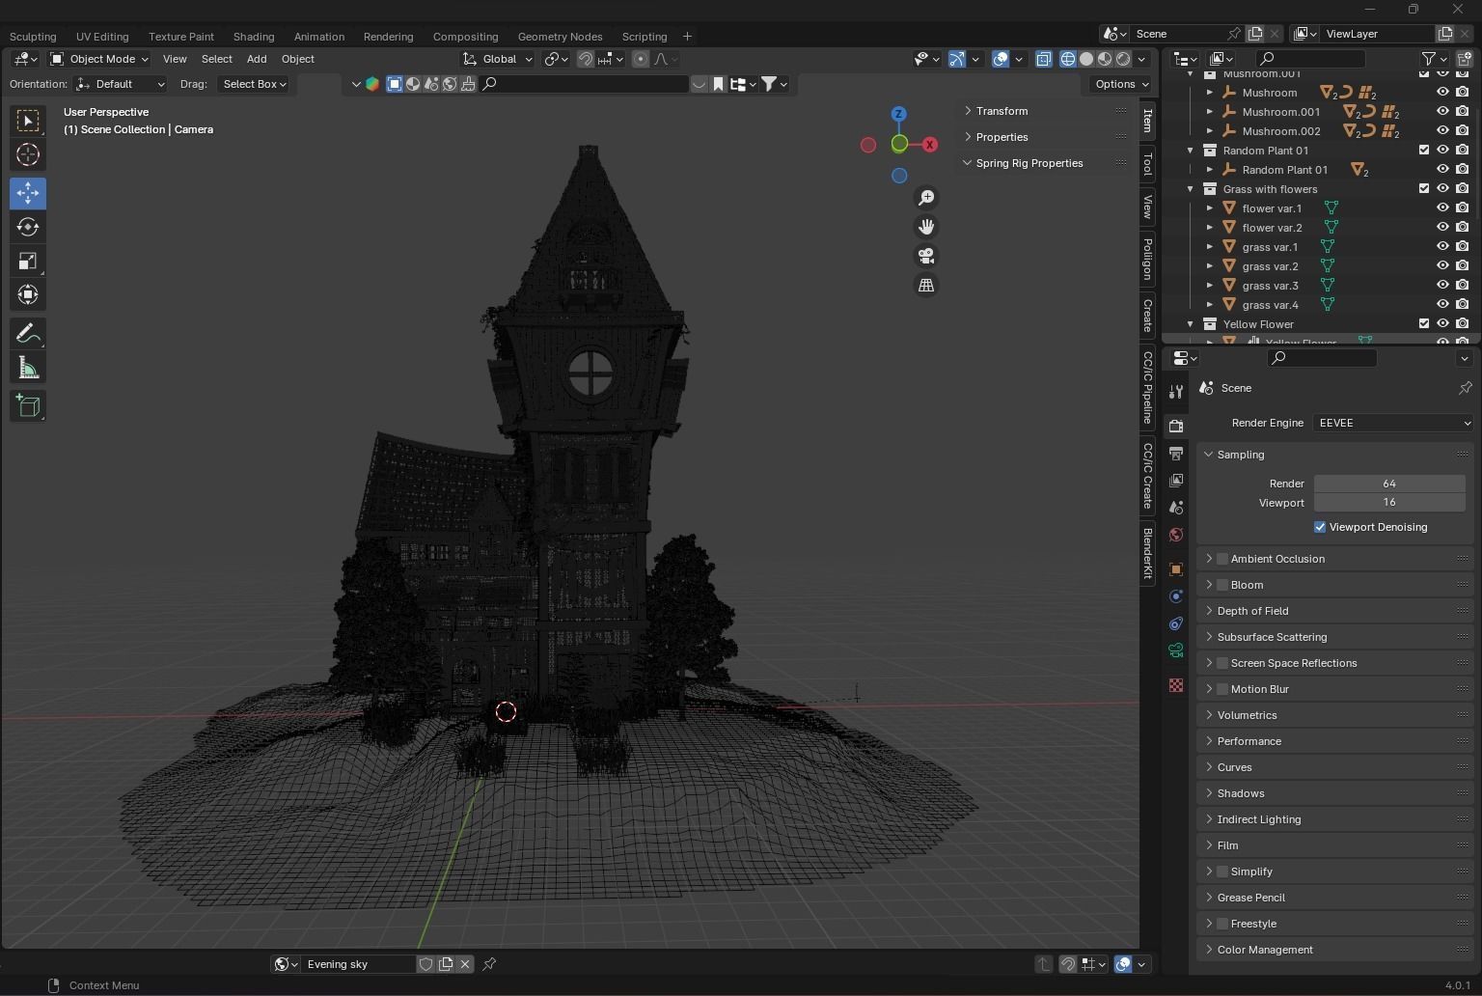Viewport: 1482px width, 996px height.
Task: Enable the Ambient Occlusion checkbox
Action: 1222,559
